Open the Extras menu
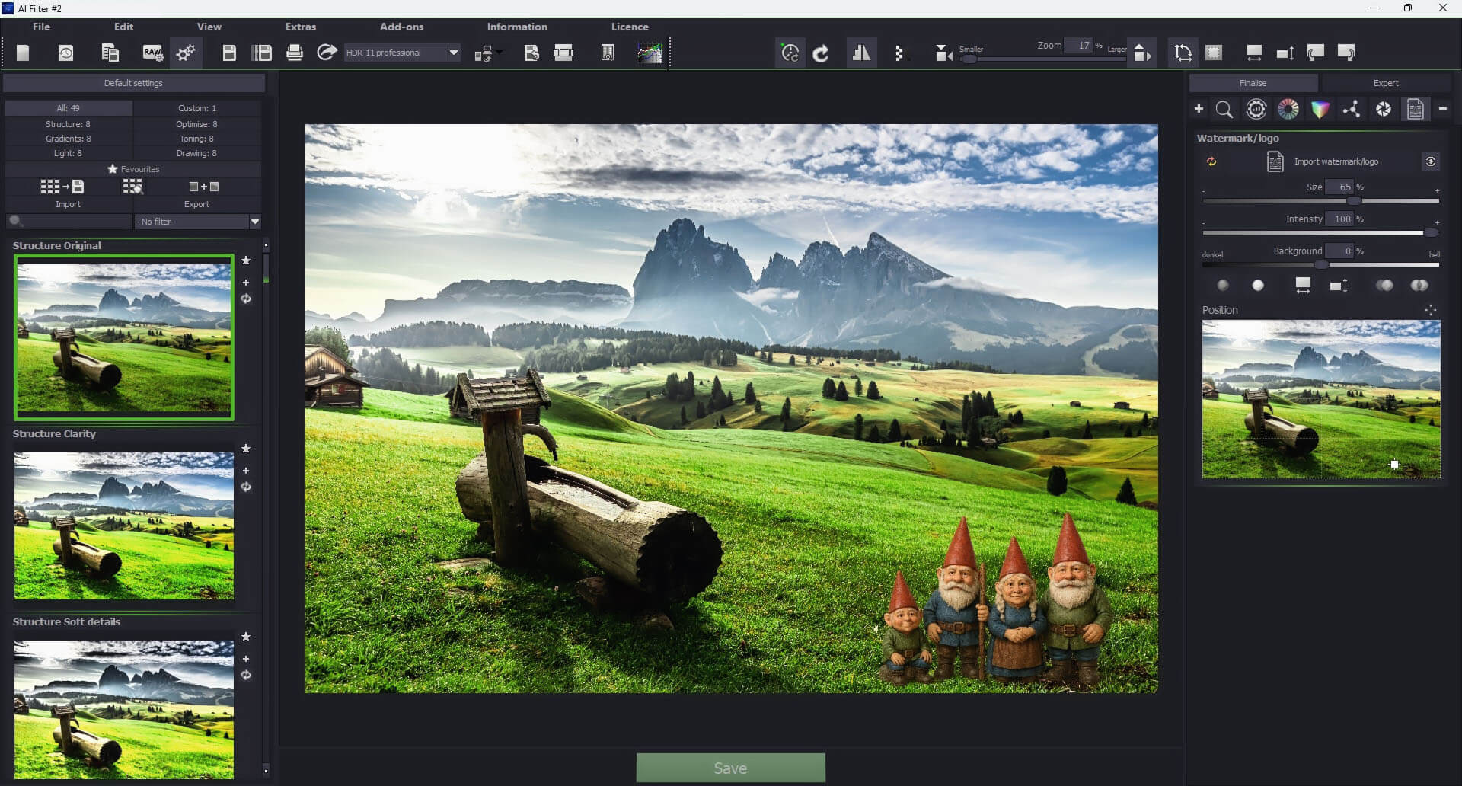This screenshot has width=1462, height=786. pyautogui.click(x=299, y=26)
